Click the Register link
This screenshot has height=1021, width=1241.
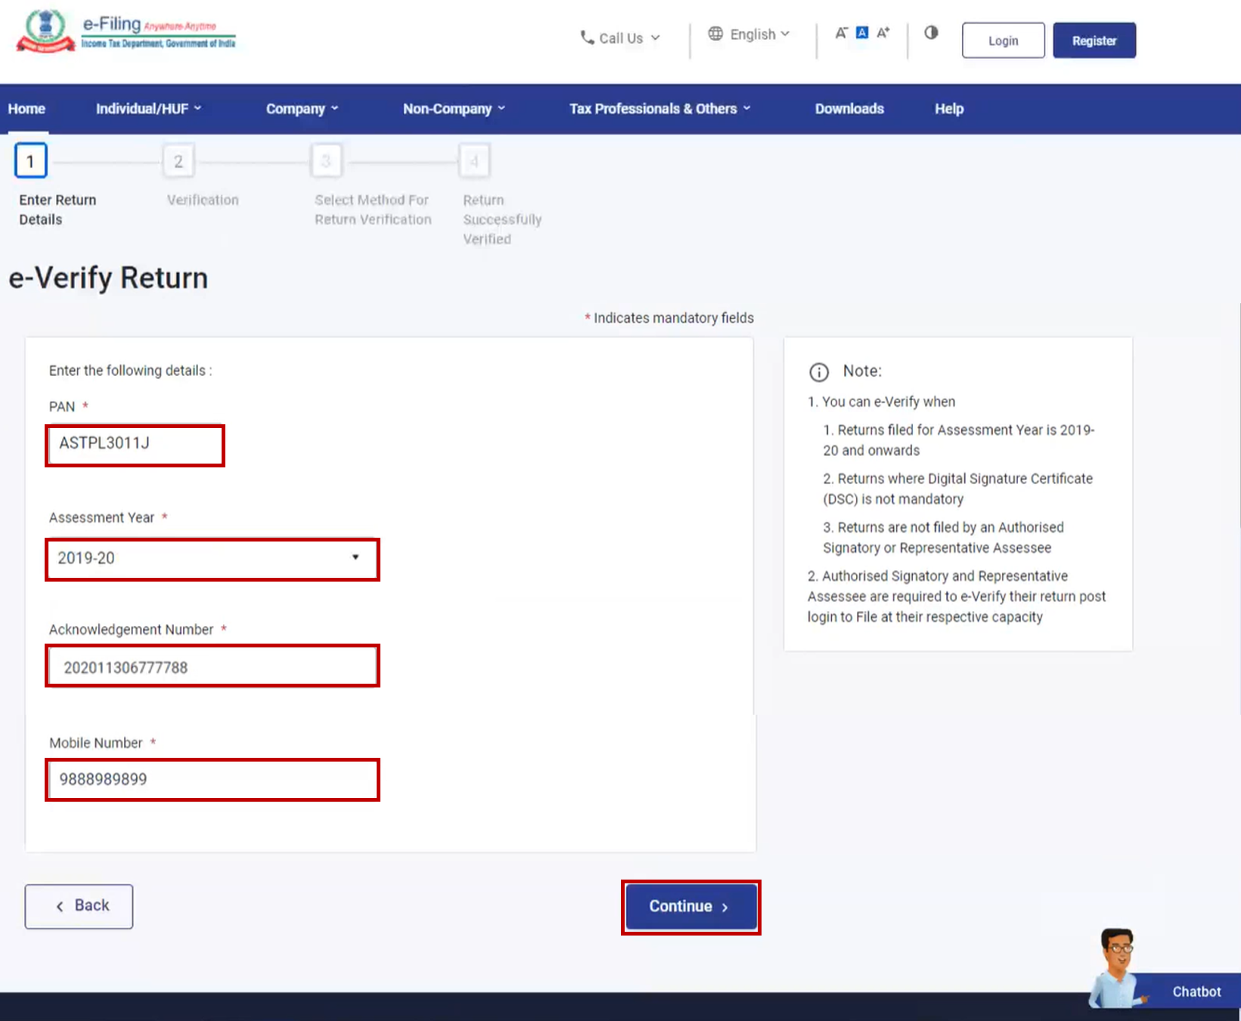pos(1094,40)
